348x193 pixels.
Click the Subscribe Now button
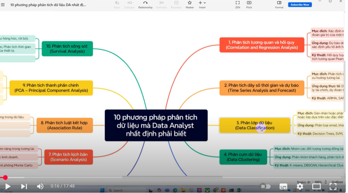300,5
